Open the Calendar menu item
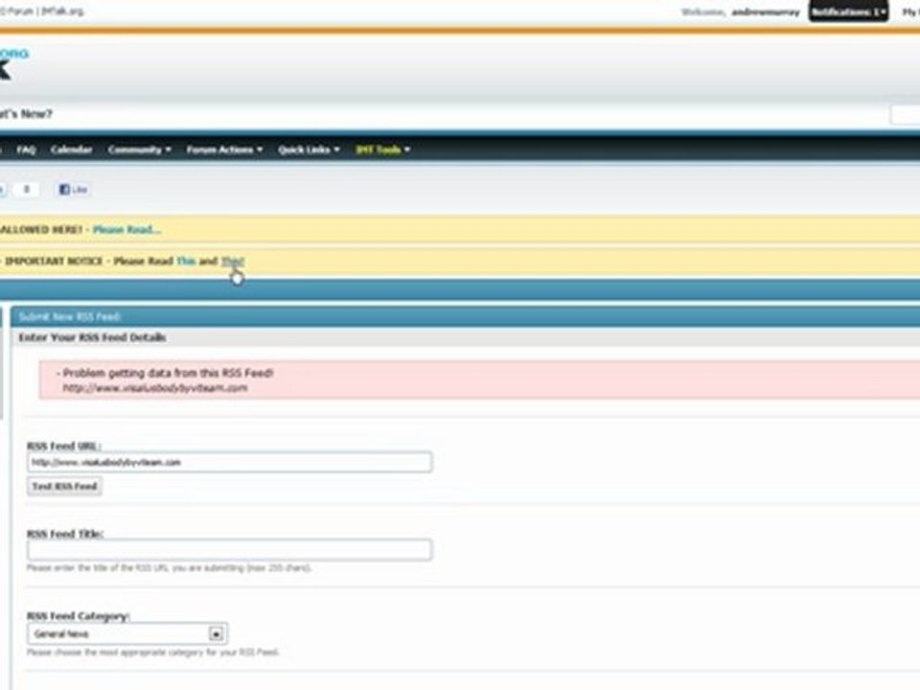 [x=71, y=149]
